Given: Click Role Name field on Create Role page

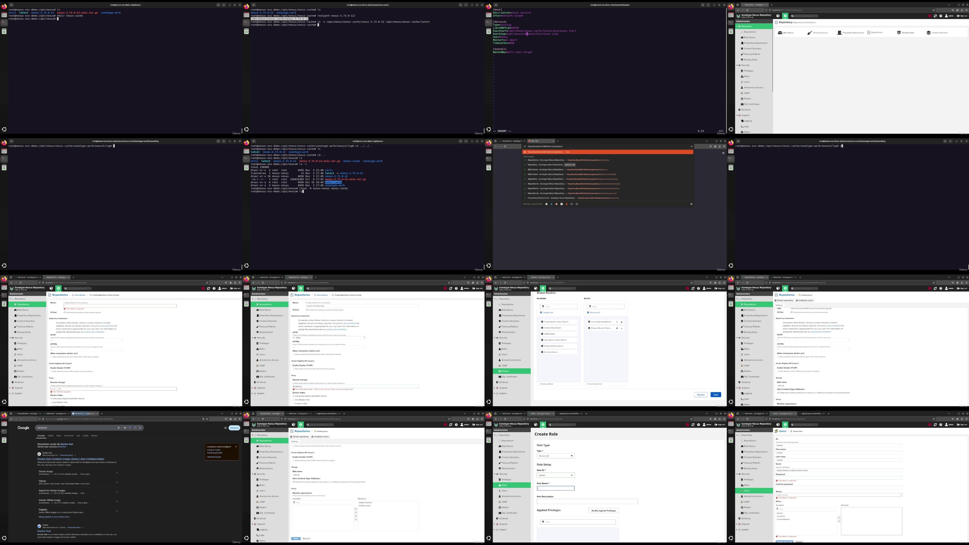Looking at the screenshot, I should pyautogui.click(x=556, y=488).
